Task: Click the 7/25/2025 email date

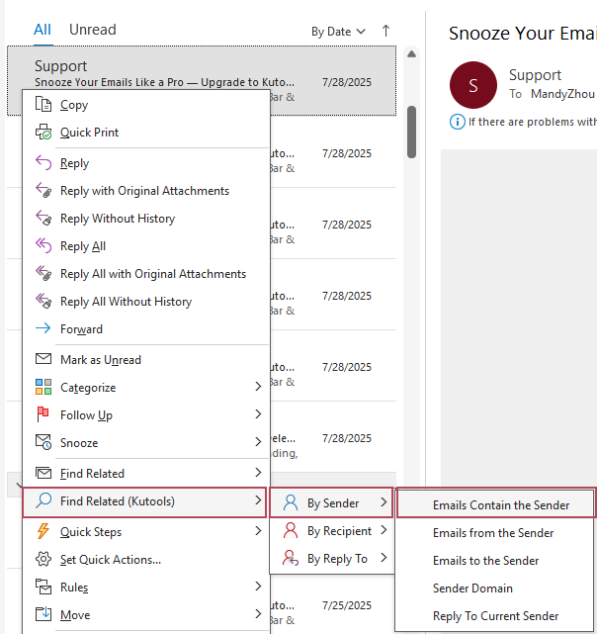Action: [346, 605]
